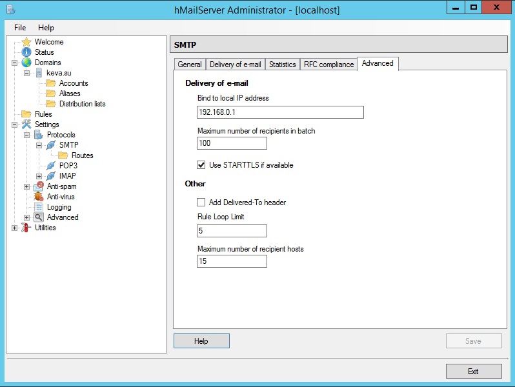Click the Anti-spam envelope icon

(x=39, y=186)
